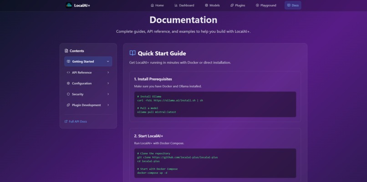Click the LocalAI+ logo icon
This screenshot has height=182, width=367.
(x=69, y=5)
